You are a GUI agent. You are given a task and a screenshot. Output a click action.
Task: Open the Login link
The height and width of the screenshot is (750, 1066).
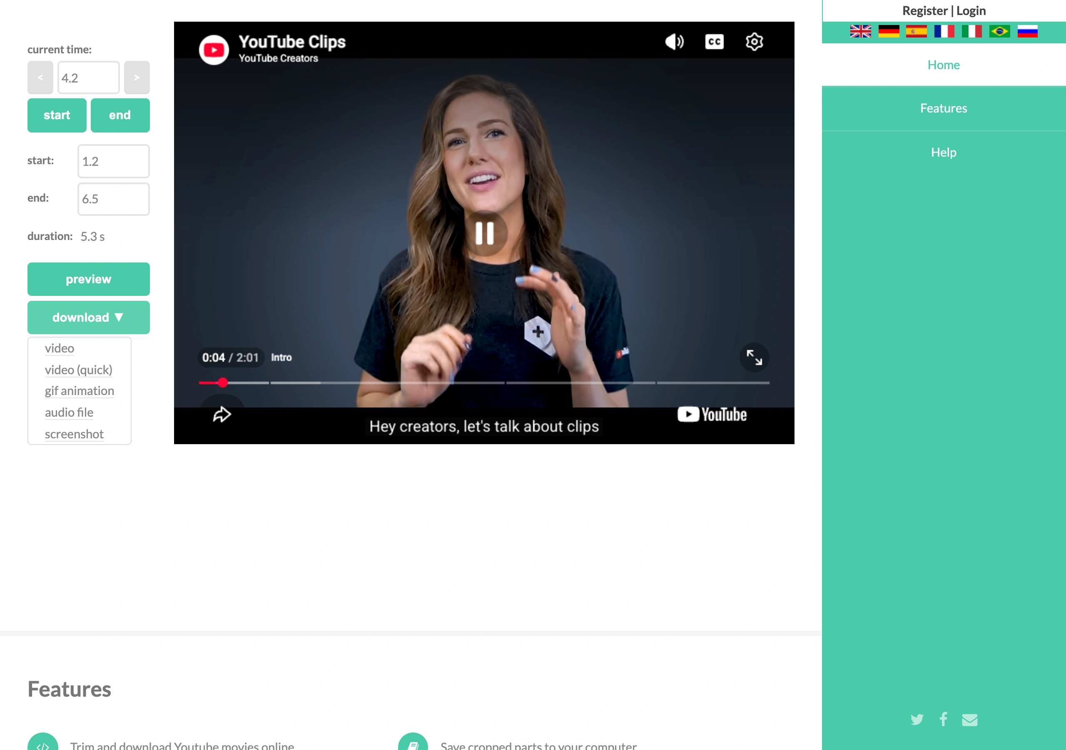[971, 11]
